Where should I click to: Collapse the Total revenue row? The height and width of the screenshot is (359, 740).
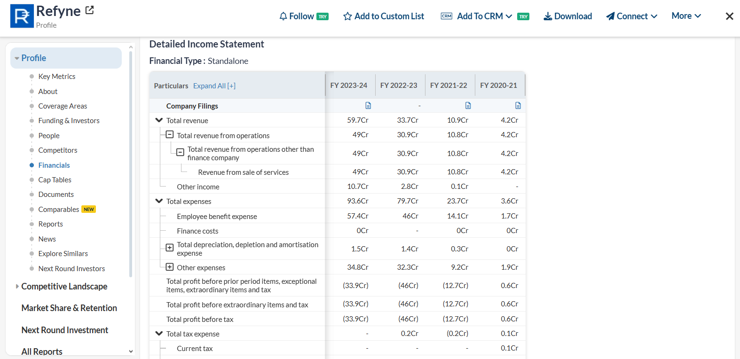pos(159,120)
